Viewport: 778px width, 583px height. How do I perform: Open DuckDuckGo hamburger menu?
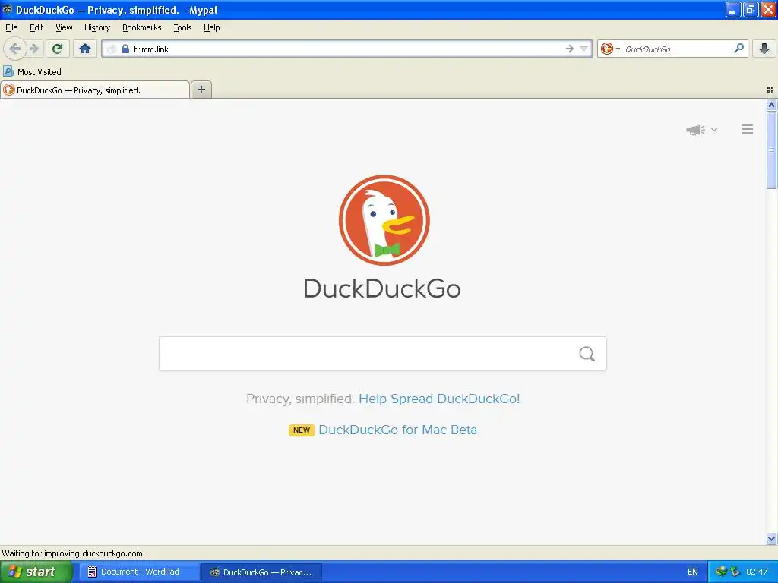coord(748,129)
